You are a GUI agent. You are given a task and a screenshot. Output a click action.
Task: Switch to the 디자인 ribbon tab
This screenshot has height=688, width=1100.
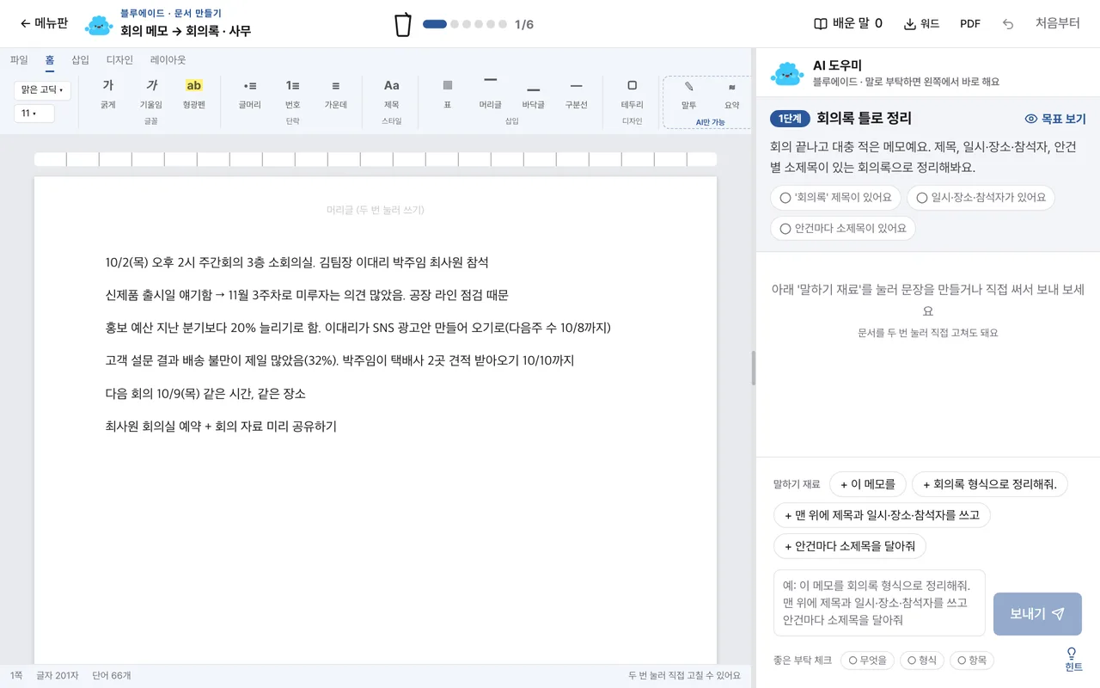119,60
